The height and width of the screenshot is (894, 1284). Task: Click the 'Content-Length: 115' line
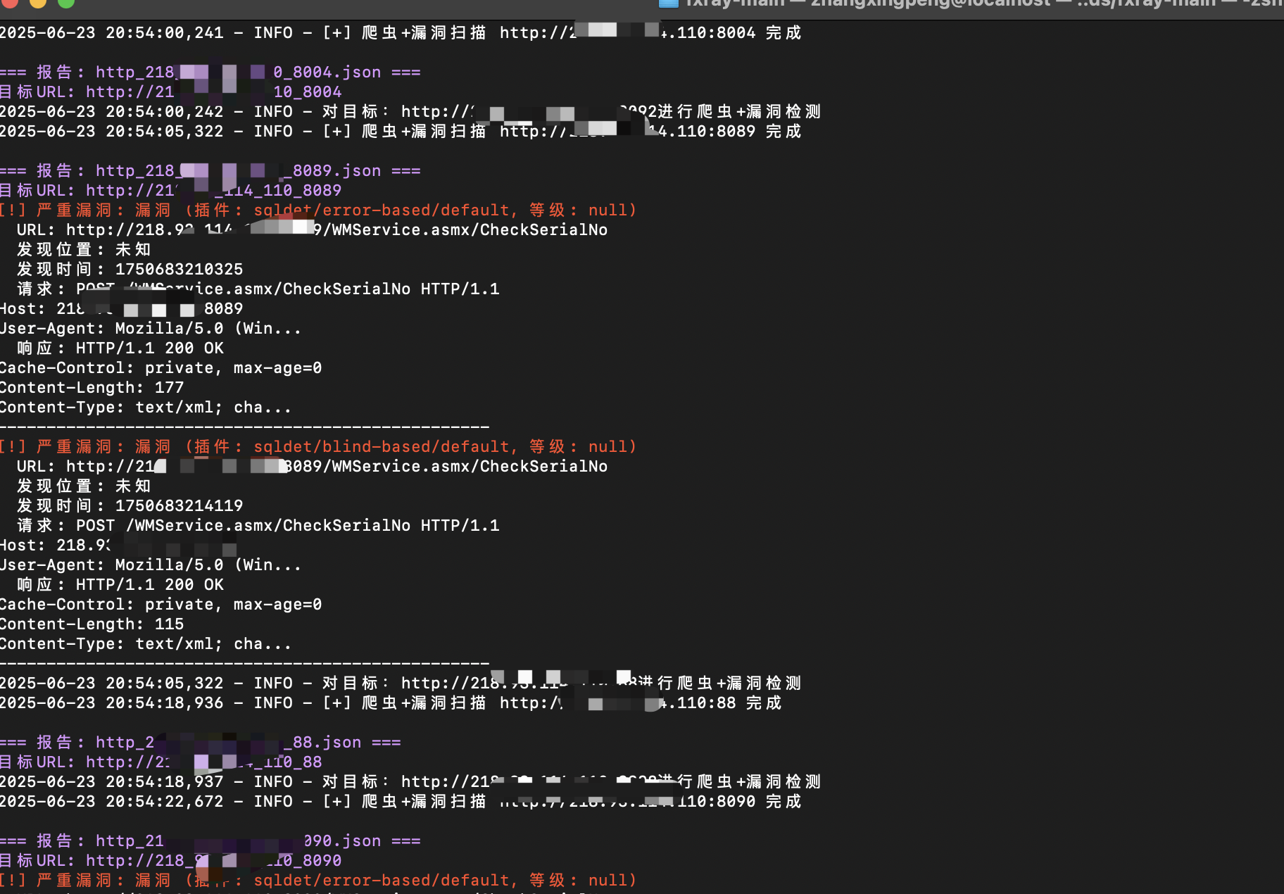[x=92, y=624]
